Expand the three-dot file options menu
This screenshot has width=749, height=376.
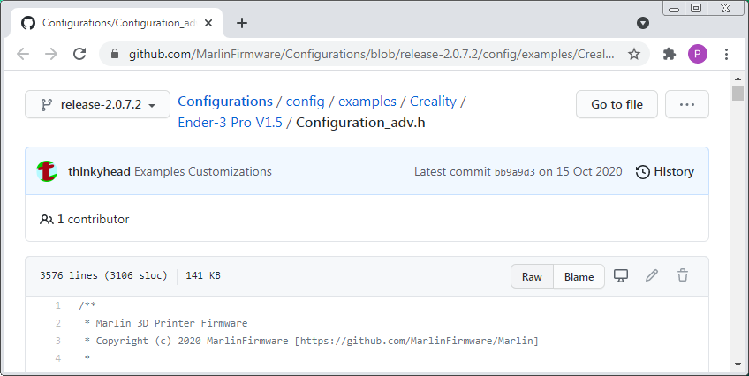(687, 104)
